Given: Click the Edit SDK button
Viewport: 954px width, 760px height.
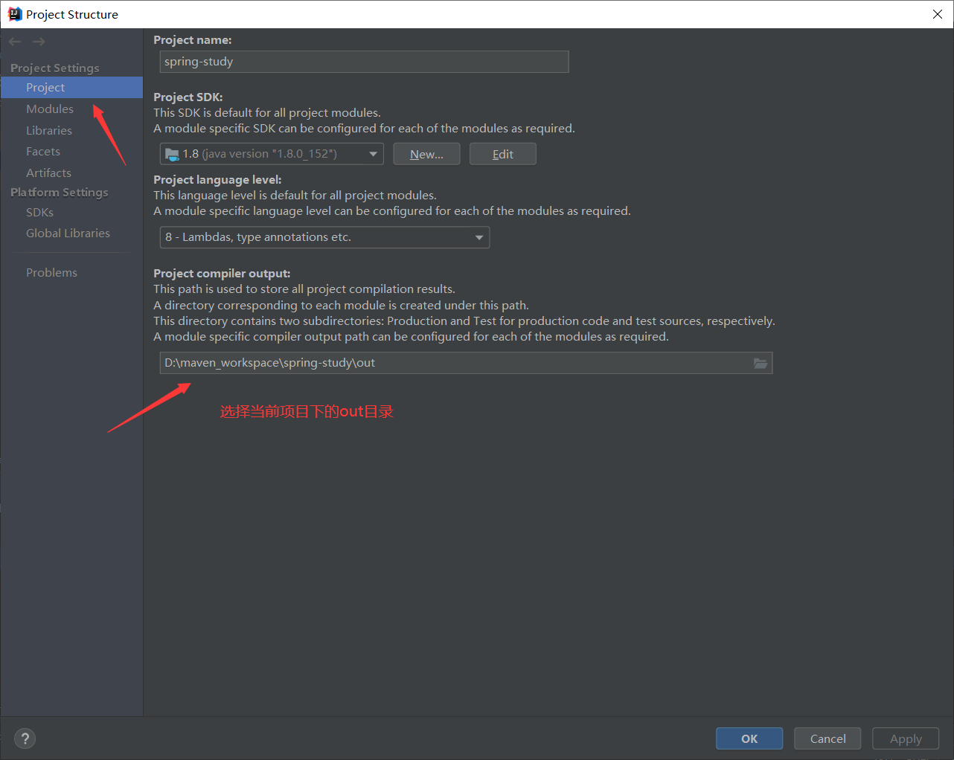Looking at the screenshot, I should coord(503,154).
